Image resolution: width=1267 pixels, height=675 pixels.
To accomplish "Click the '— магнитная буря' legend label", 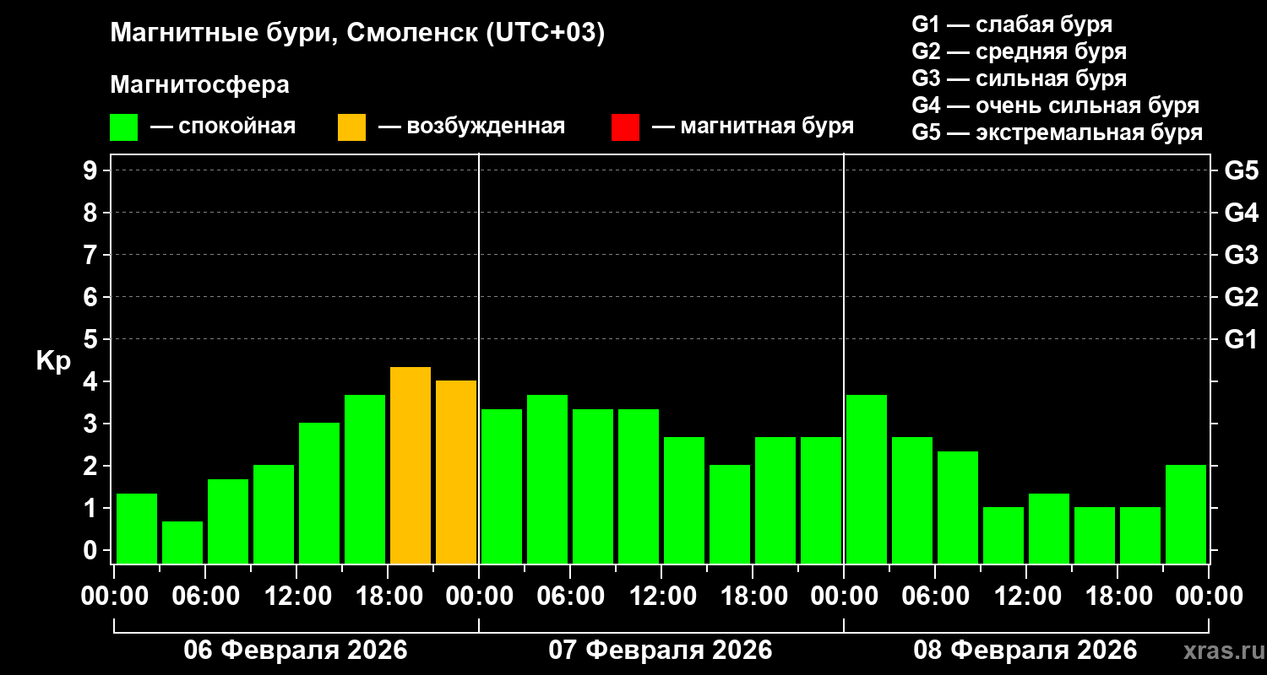I will (753, 127).
